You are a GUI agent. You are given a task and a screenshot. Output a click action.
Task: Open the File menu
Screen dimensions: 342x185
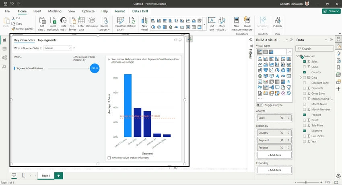pos(7,11)
